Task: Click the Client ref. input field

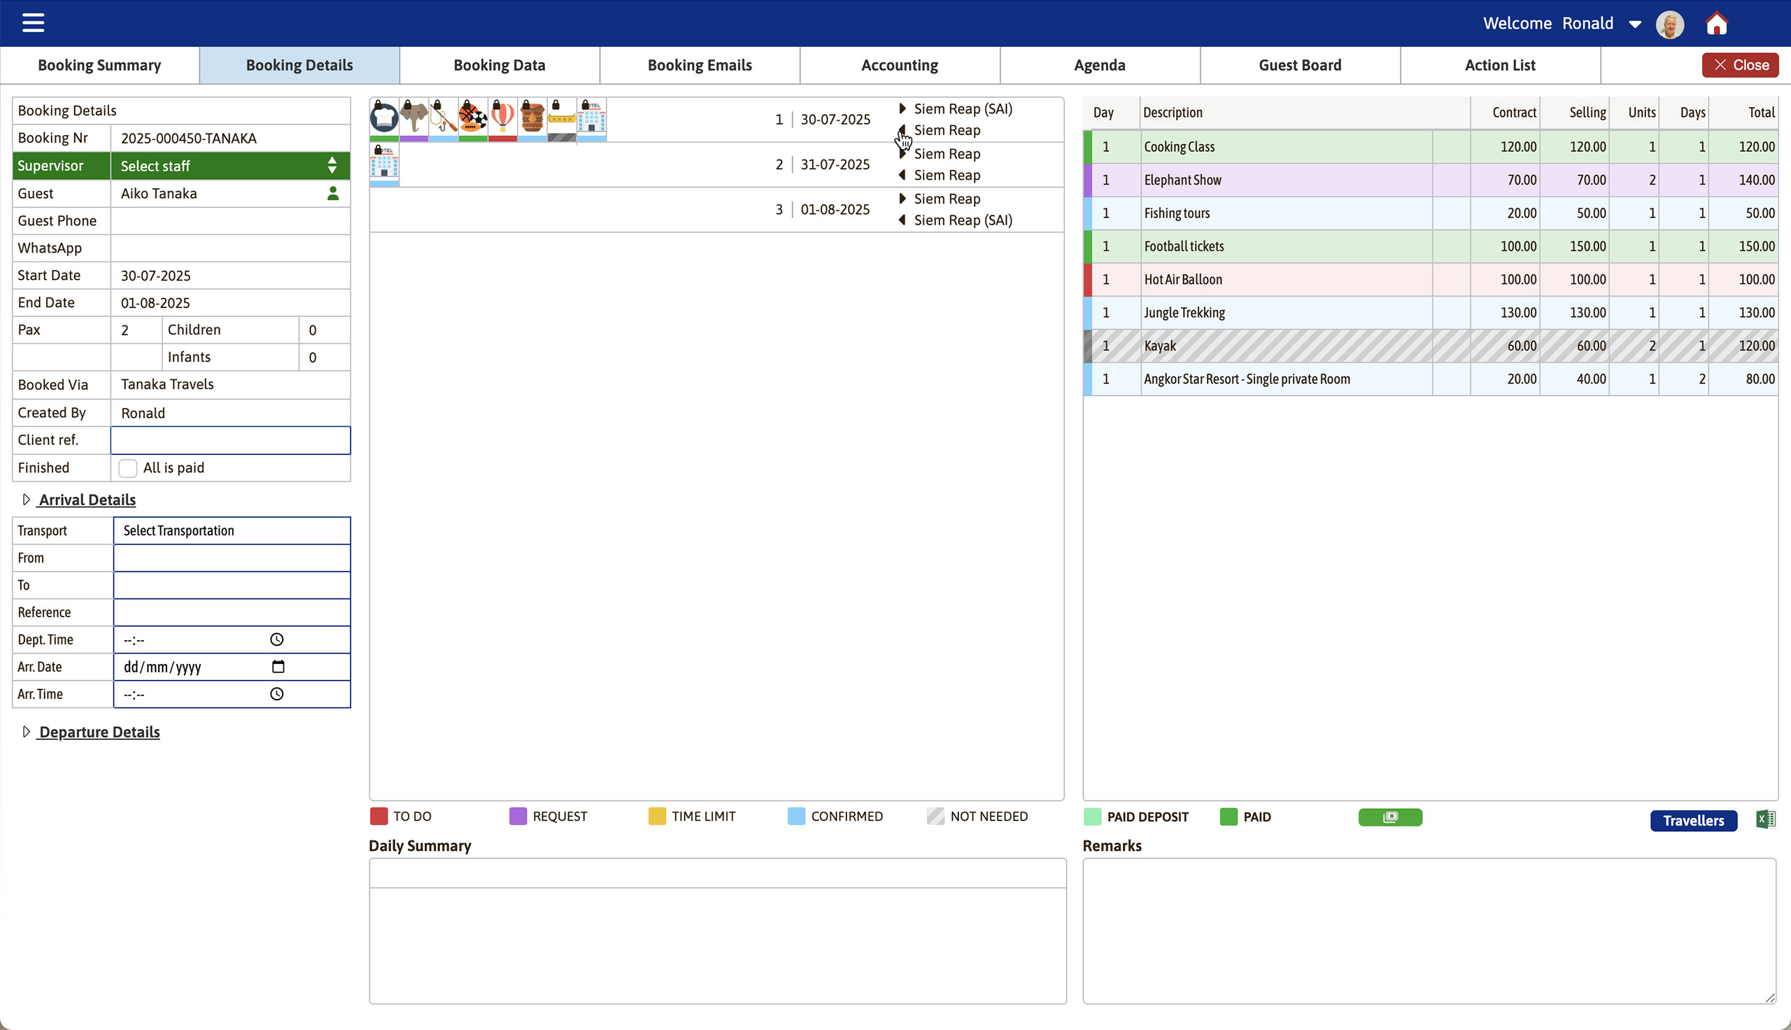Action: [230, 440]
